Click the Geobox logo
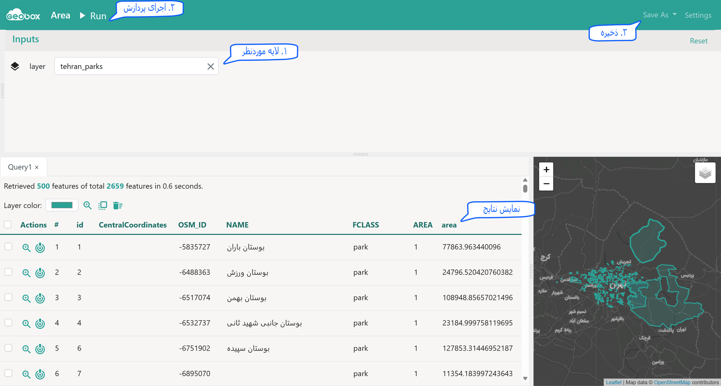Viewport: 721px width, 386px height. 23,15
